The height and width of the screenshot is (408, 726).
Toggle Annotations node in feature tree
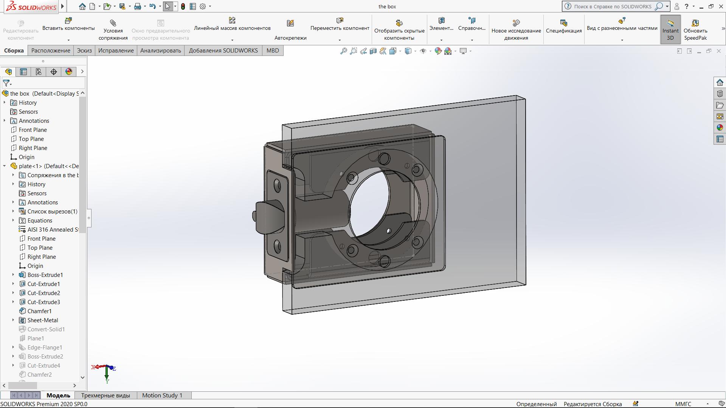coord(5,121)
